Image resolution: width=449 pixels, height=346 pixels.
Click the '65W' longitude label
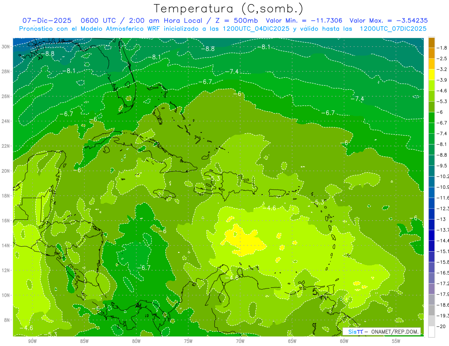pos(292,341)
